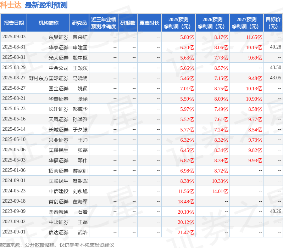The height and width of the screenshot is (248, 283).
Task: Click the 研报数 column header
Action: 128,23
